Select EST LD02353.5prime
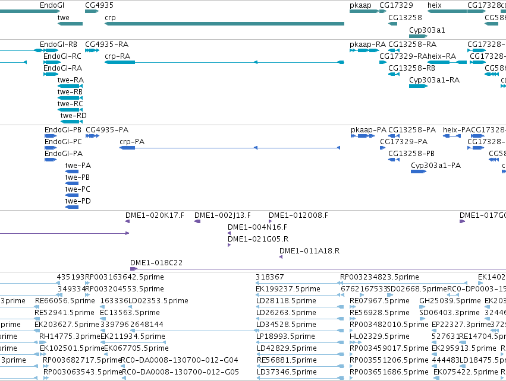 coord(130,307)
